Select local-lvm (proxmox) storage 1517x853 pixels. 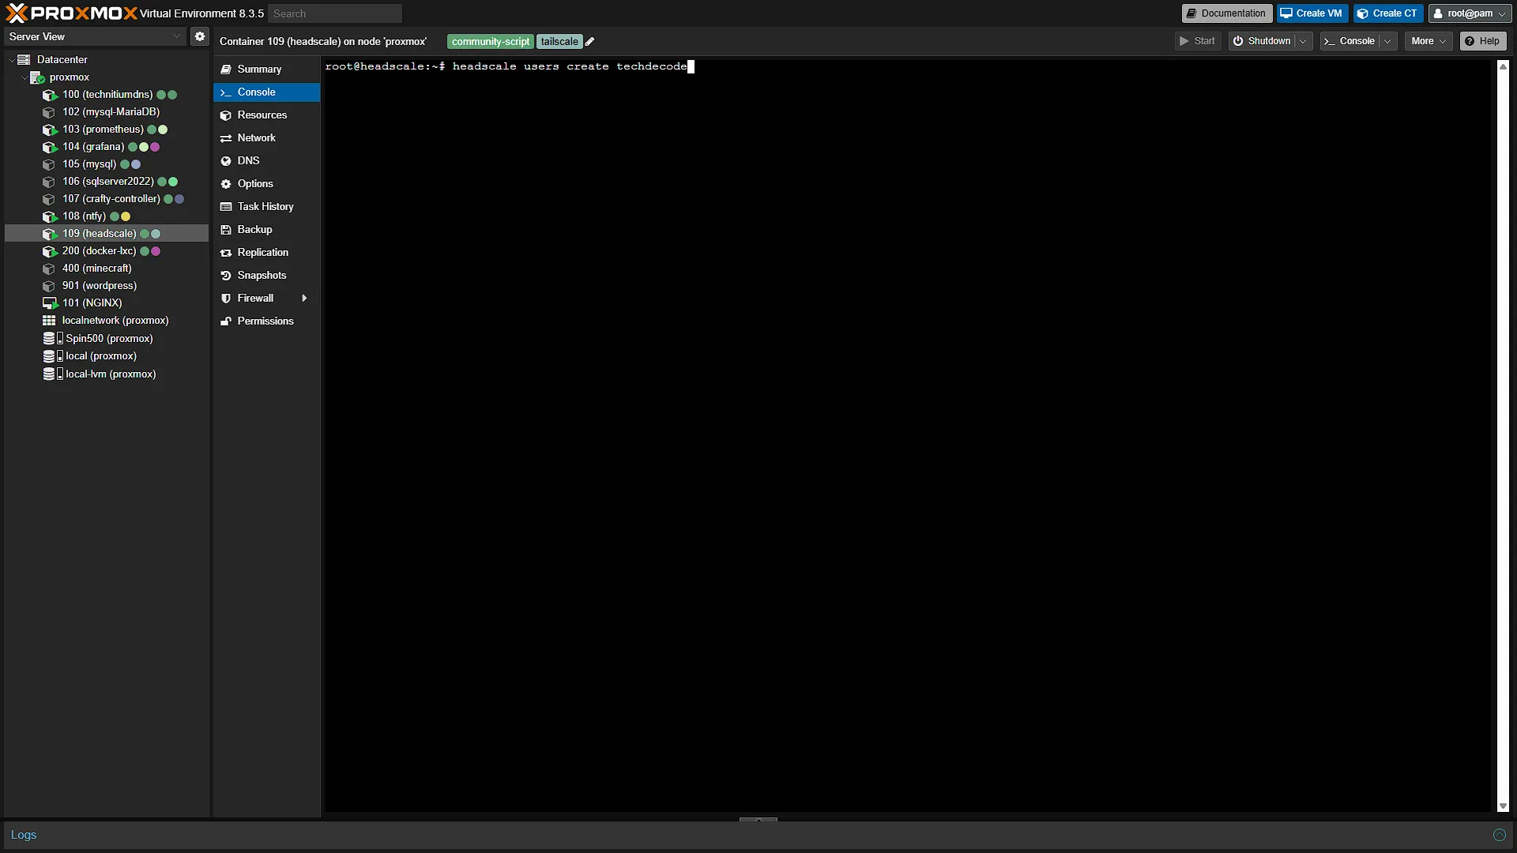(111, 374)
